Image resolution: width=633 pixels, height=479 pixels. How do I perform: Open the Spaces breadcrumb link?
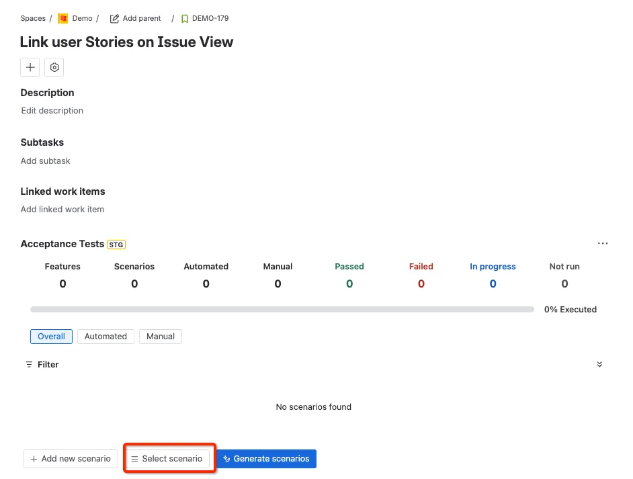(x=33, y=19)
